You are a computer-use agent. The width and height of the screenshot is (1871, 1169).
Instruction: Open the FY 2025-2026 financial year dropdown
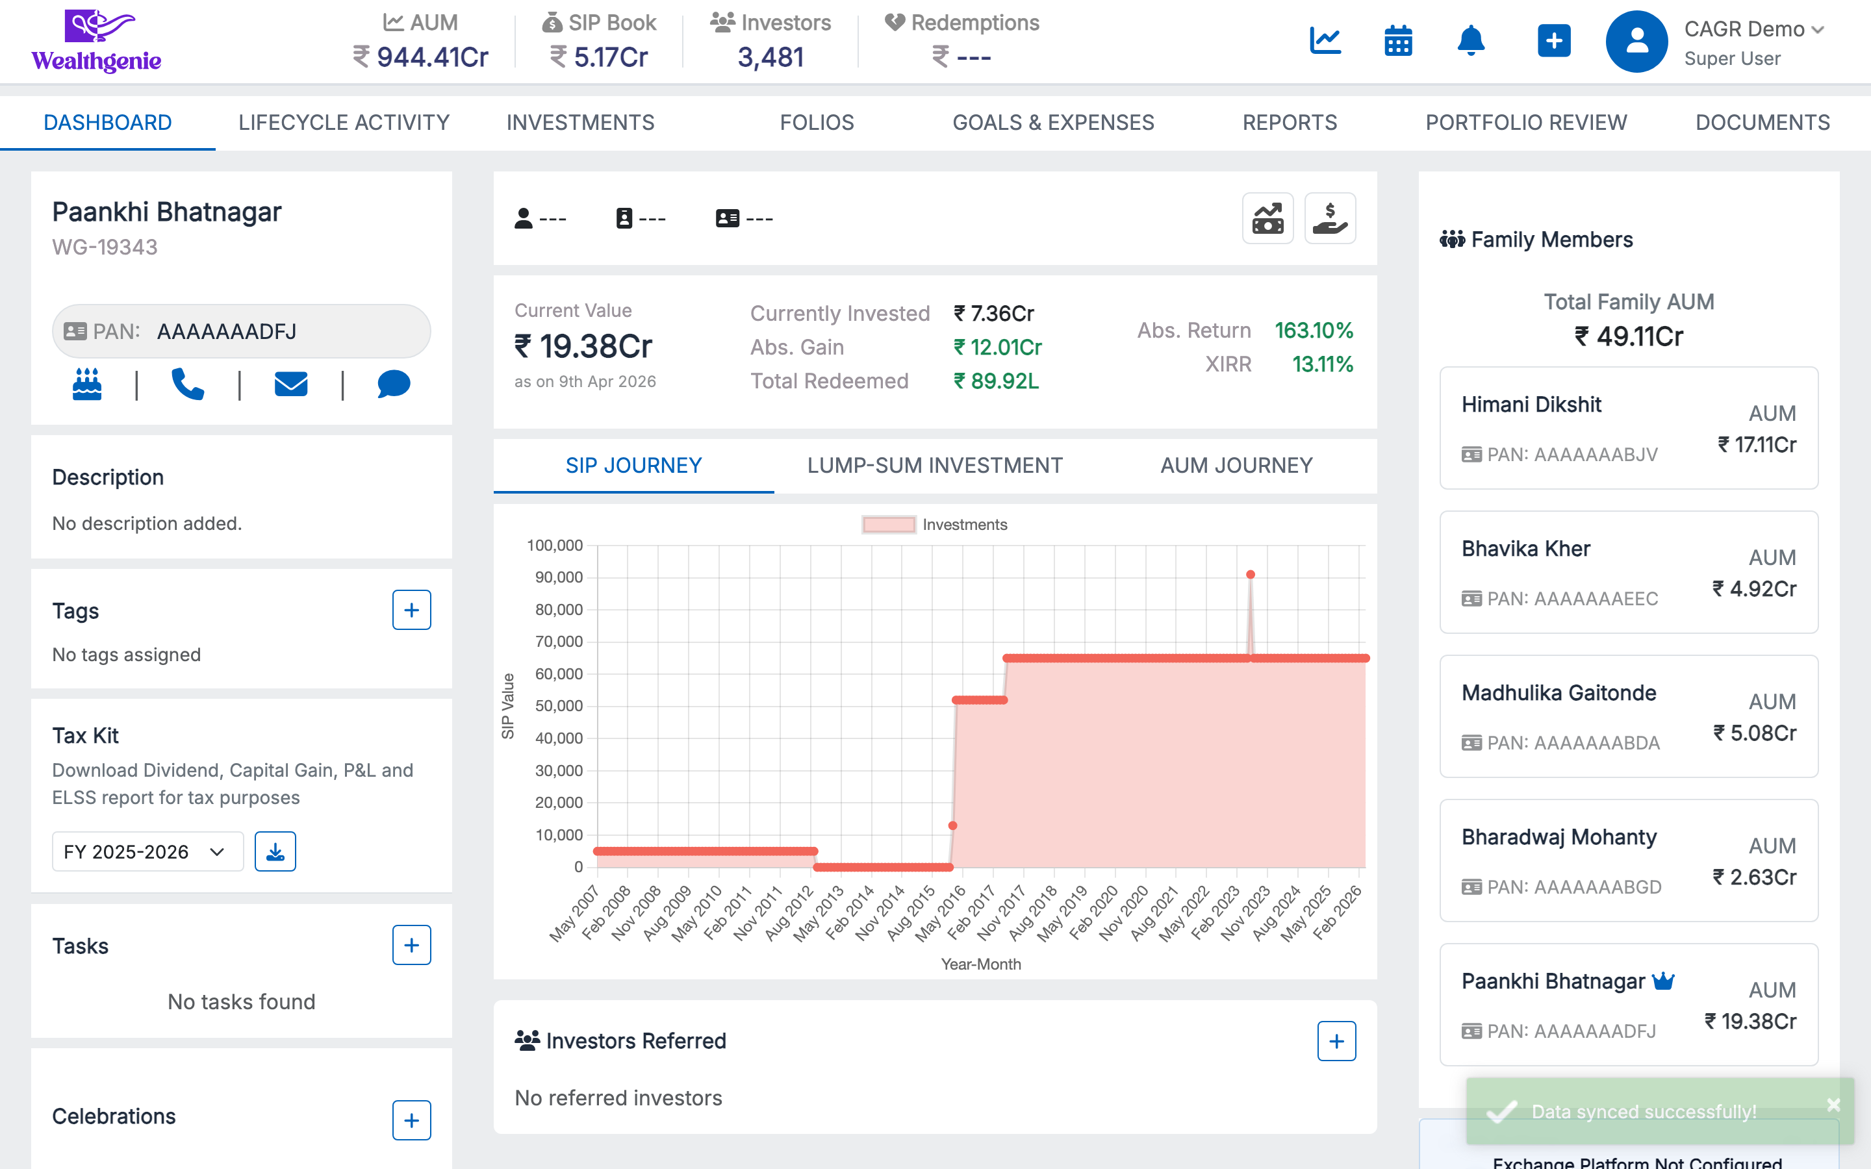(x=147, y=851)
